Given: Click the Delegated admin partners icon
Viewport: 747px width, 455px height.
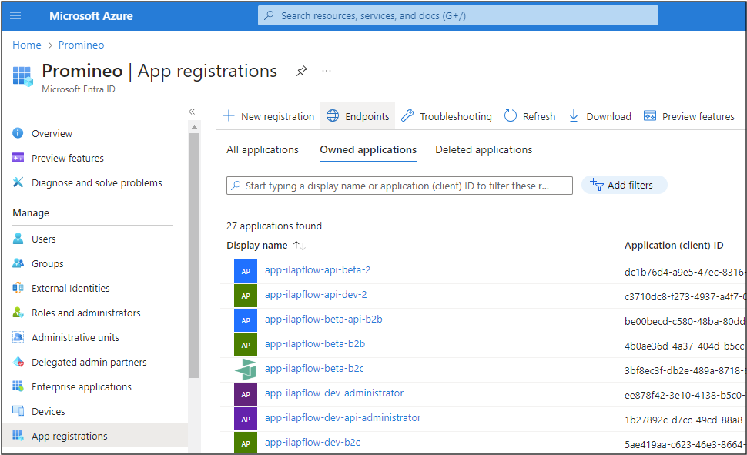Looking at the screenshot, I should pos(18,362).
